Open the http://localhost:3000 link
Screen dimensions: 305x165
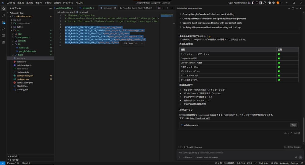[200, 118]
